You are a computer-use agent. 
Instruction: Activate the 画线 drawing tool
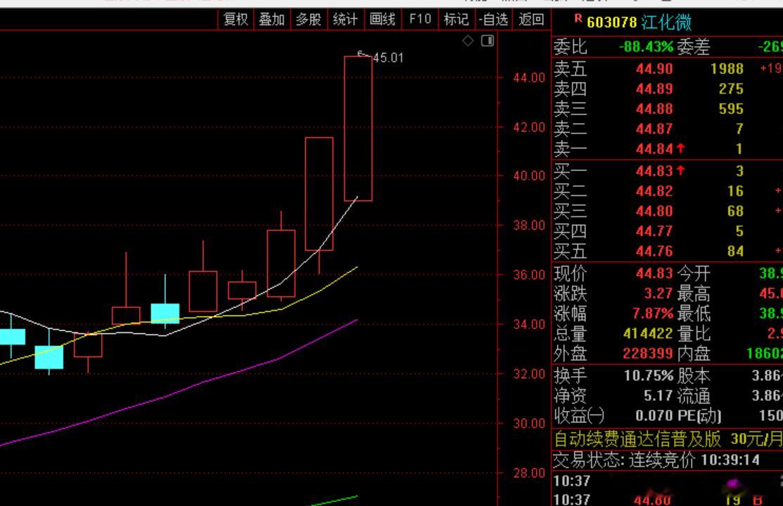point(383,20)
